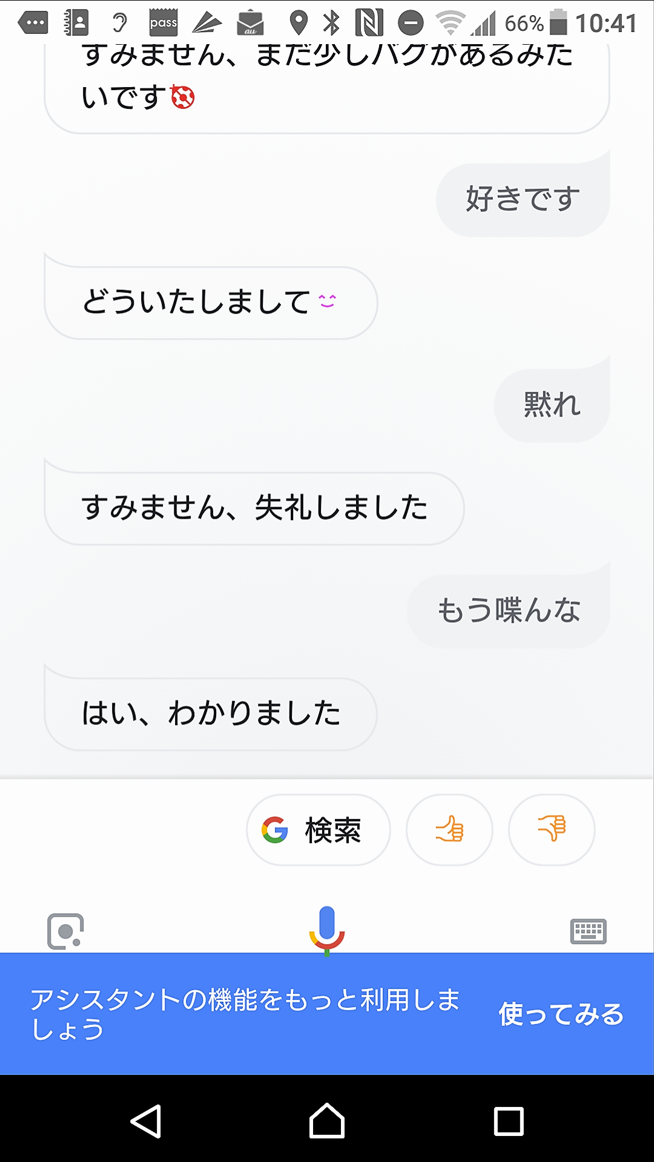
Task: Tap the アシスタントの機能 promo banner text
Action: point(245,1014)
